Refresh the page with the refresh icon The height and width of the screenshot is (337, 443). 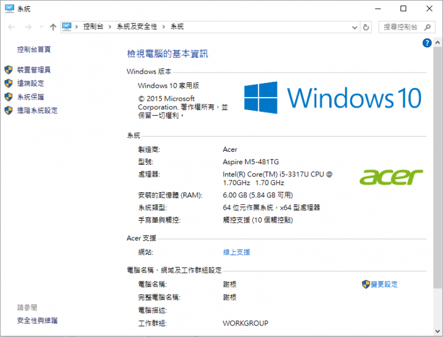[x=366, y=28]
